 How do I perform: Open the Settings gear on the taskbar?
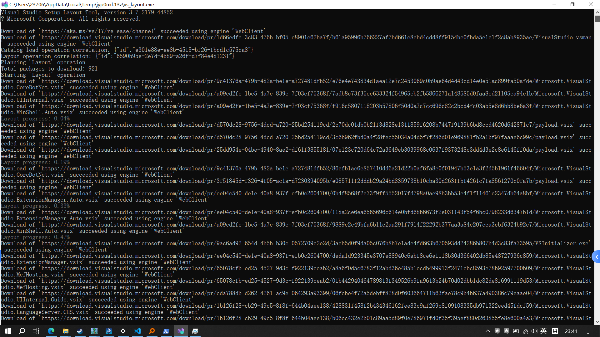[x=123, y=331]
